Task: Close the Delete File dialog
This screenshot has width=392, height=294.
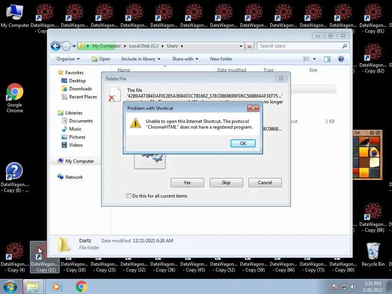Action: [x=281, y=79]
